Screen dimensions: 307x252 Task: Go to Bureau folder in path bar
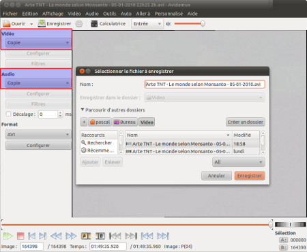click(x=125, y=122)
